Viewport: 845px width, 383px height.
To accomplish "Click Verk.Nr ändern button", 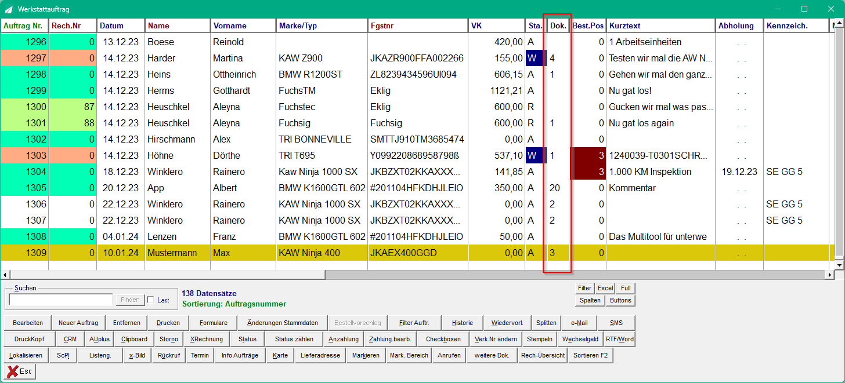I will (495, 339).
